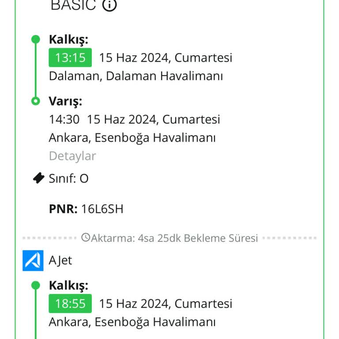
Task: Tap the 14:30 arrival time
Action: click(x=64, y=119)
